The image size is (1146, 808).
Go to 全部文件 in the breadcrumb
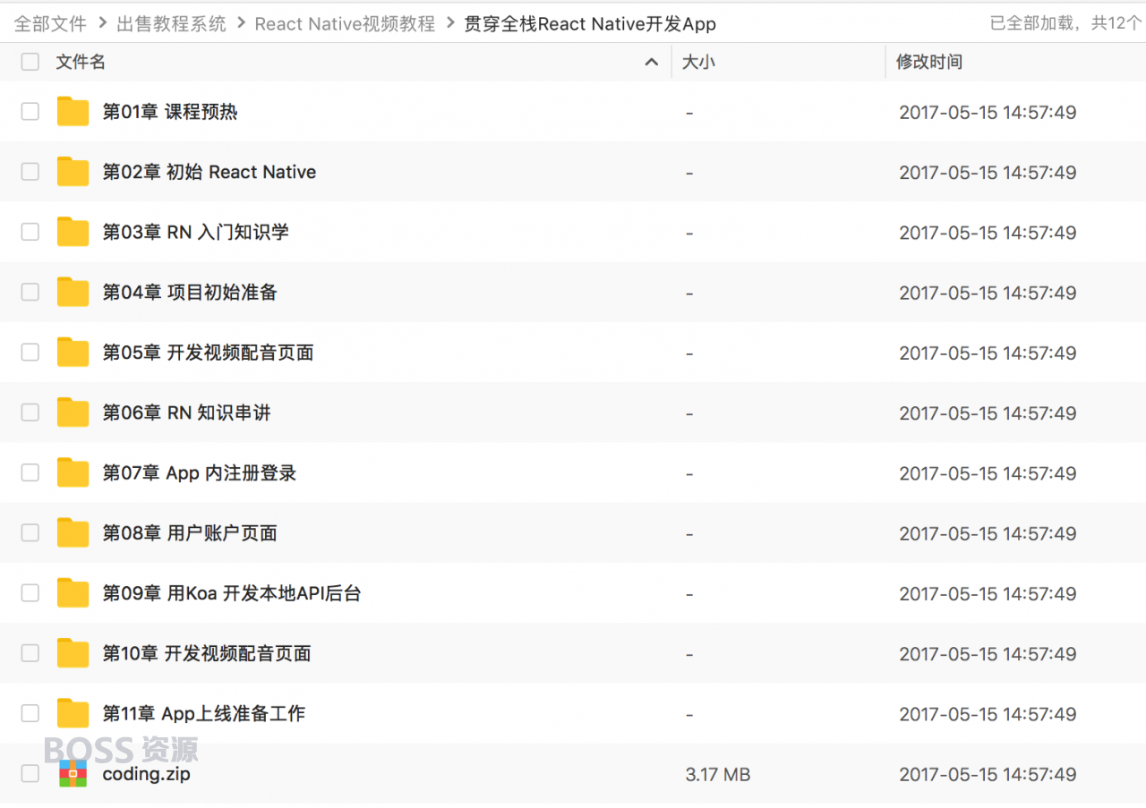(50, 24)
